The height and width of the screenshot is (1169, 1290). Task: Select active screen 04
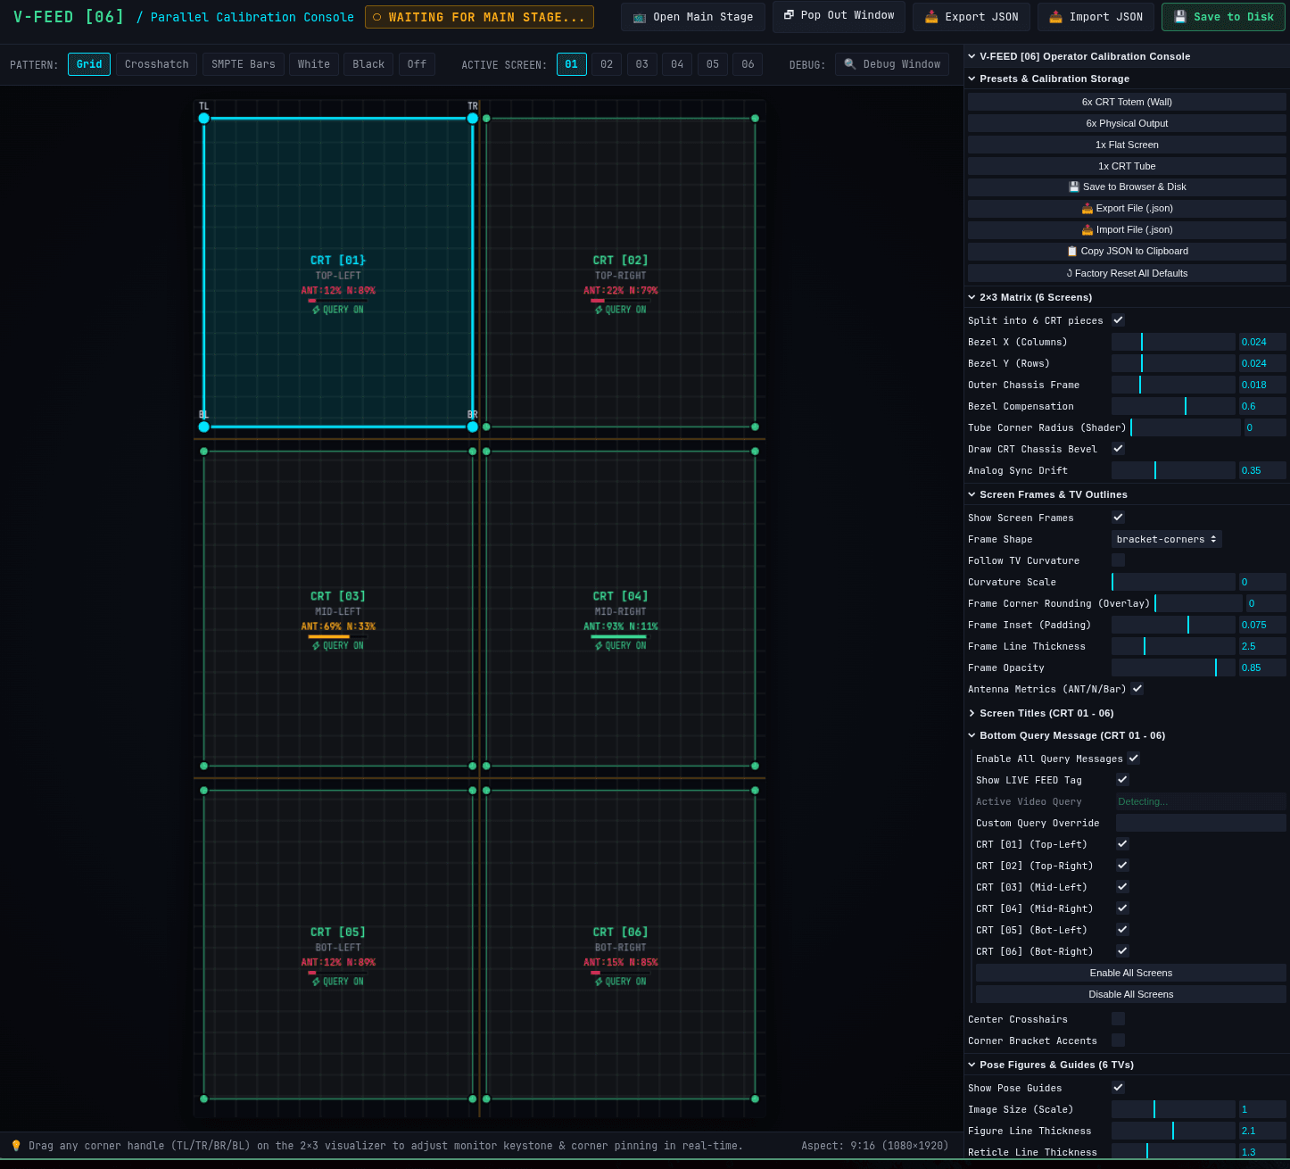pos(677,64)
